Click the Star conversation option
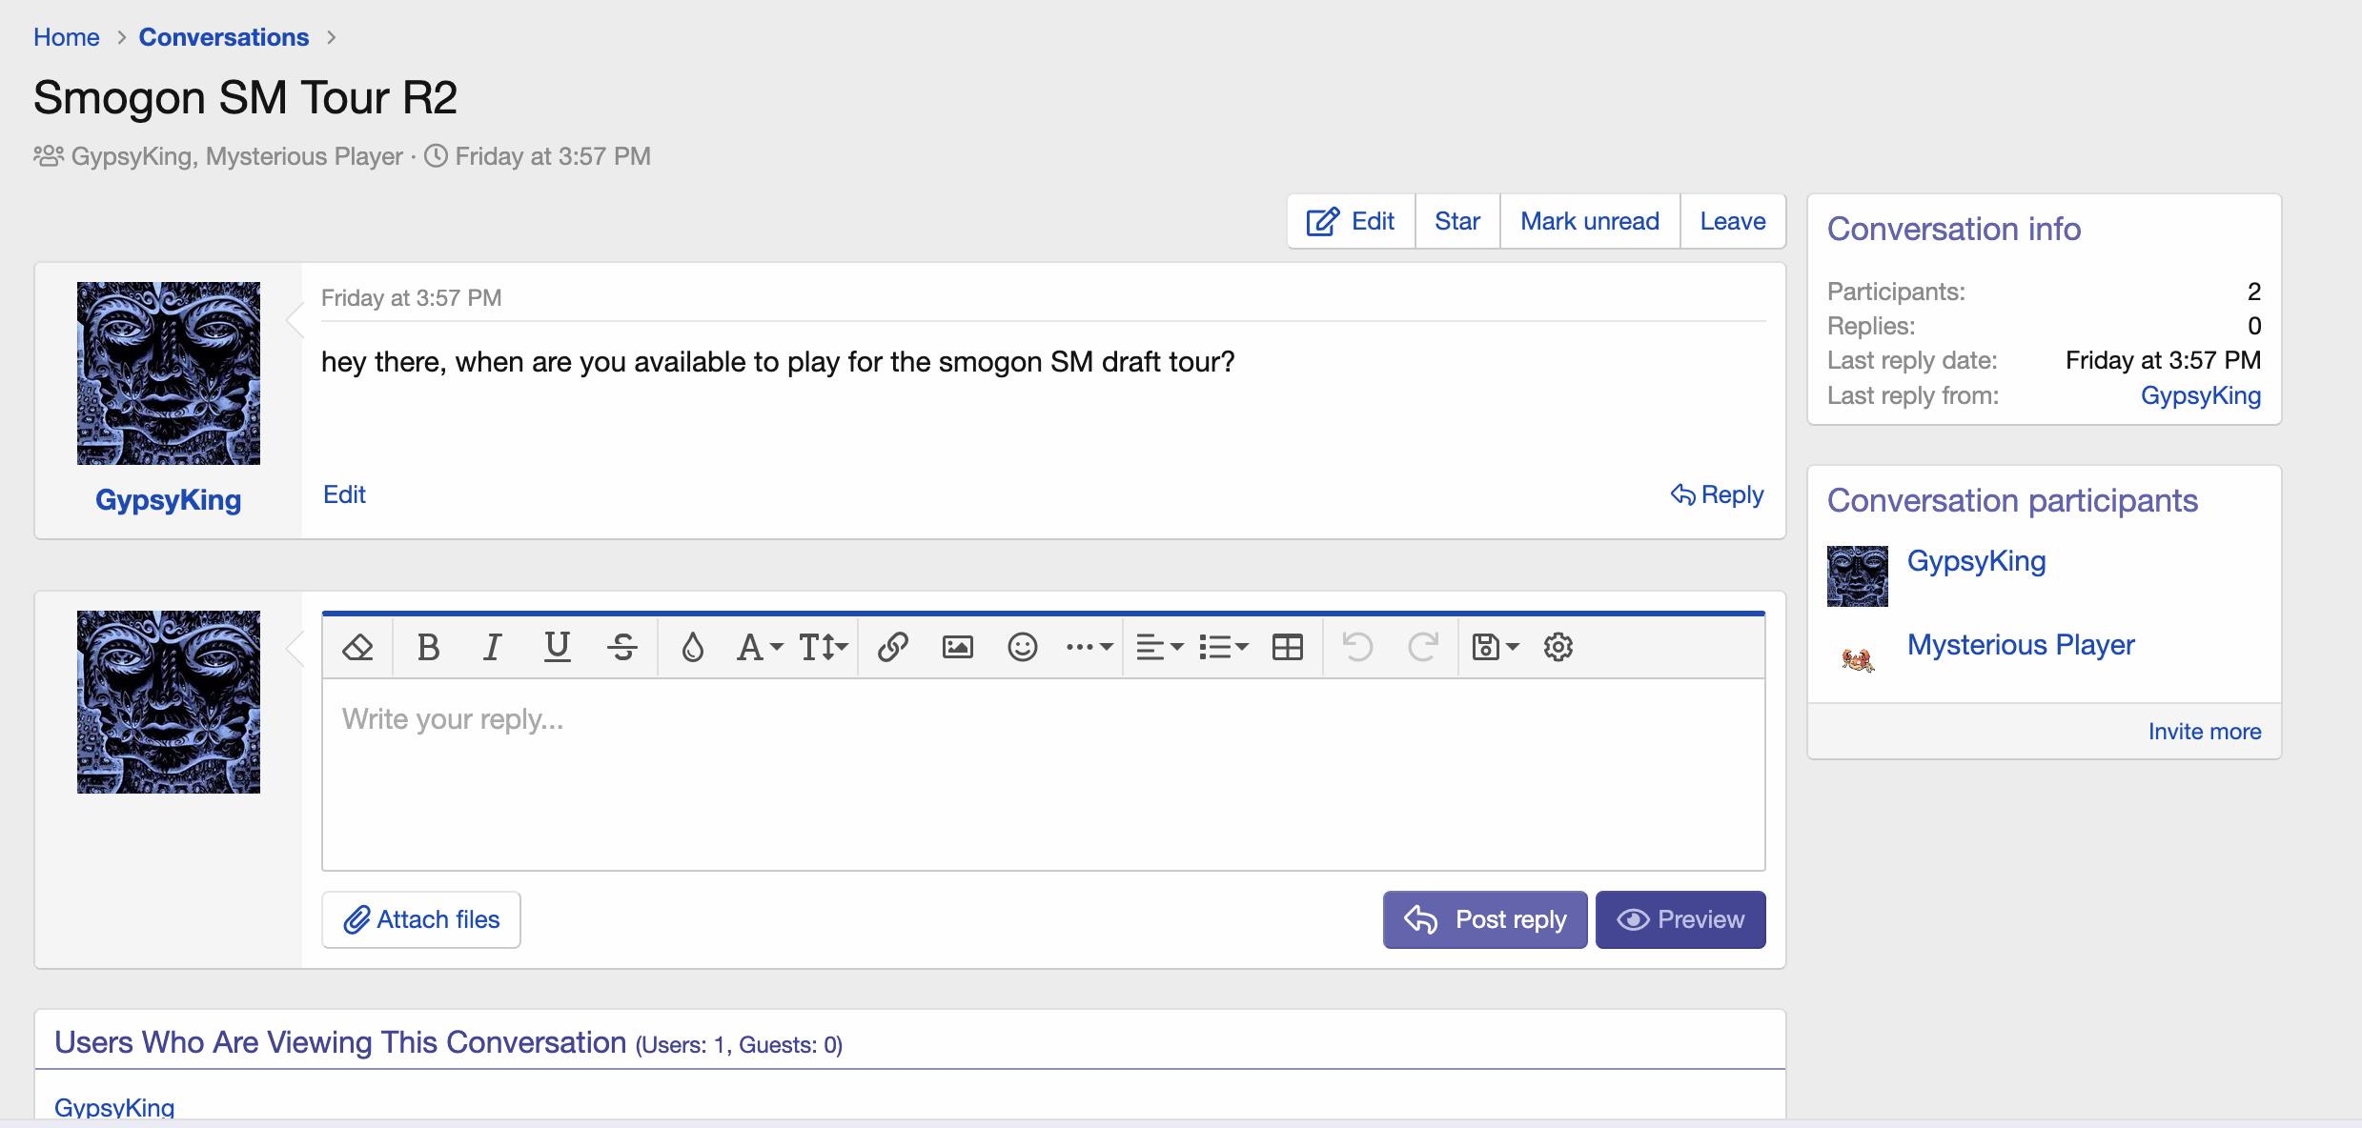The width and height of the screenshot is (2362, 1128). point(1456,221)
